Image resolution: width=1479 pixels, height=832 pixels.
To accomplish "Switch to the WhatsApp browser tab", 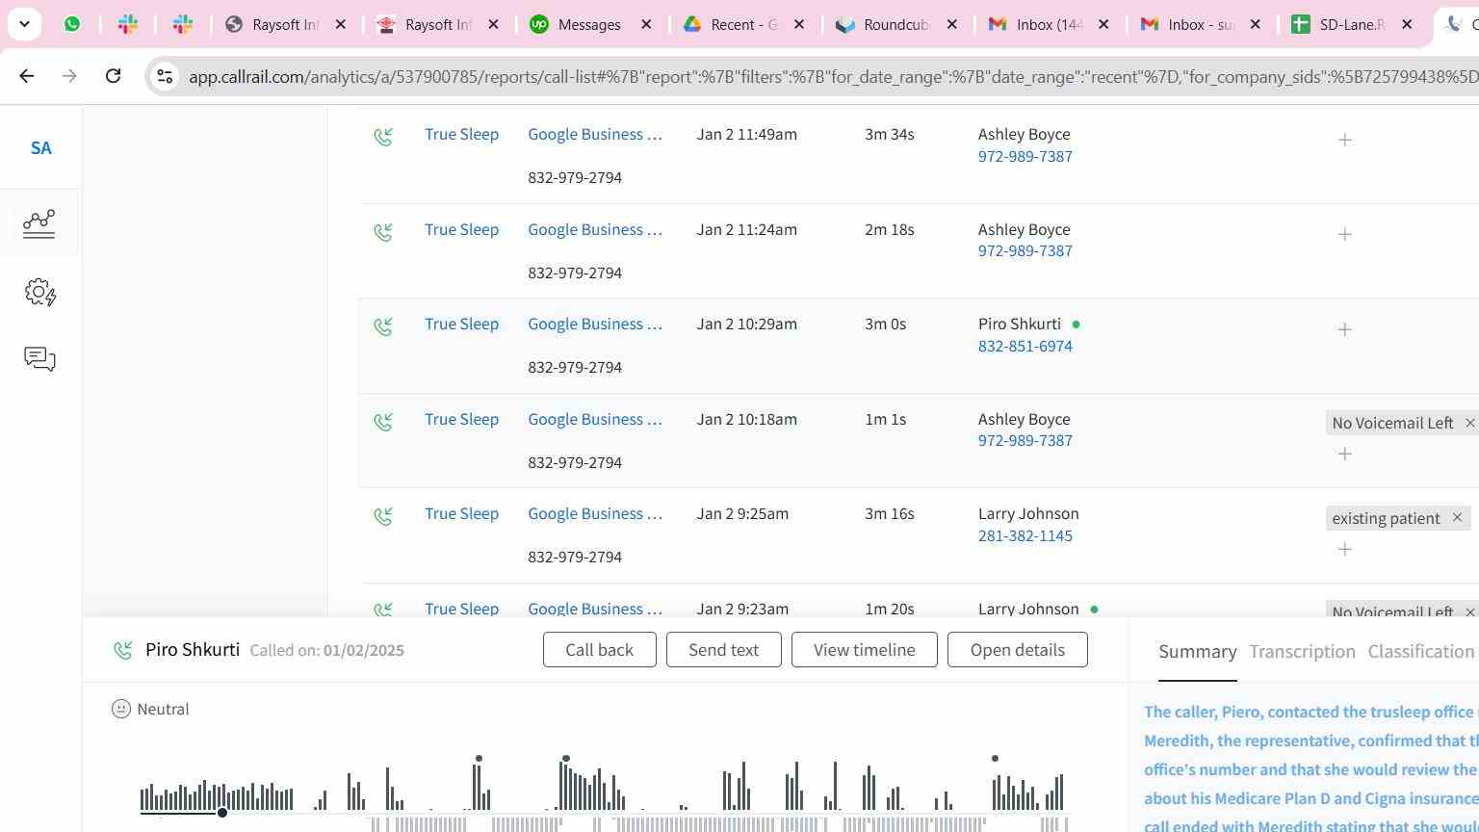I will (x=72, y=24).
